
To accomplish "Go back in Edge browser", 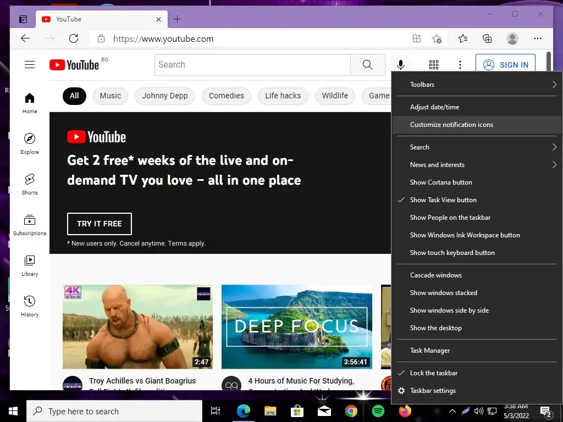I will click(x=25, y=38).
